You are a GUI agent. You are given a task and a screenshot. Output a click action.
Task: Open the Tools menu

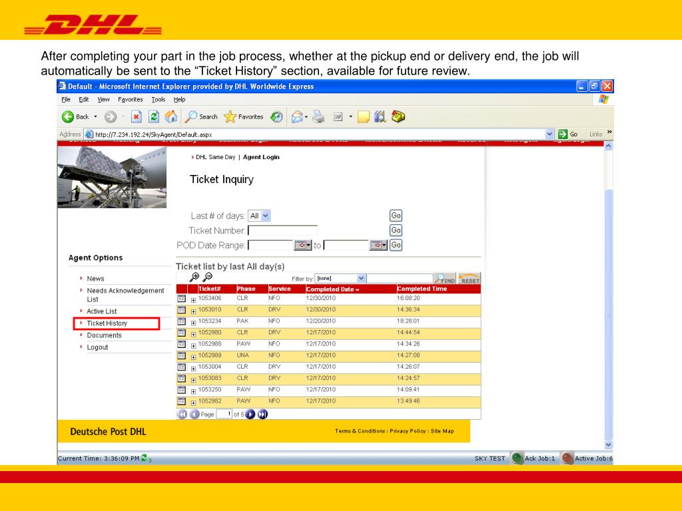click(158, 100)
